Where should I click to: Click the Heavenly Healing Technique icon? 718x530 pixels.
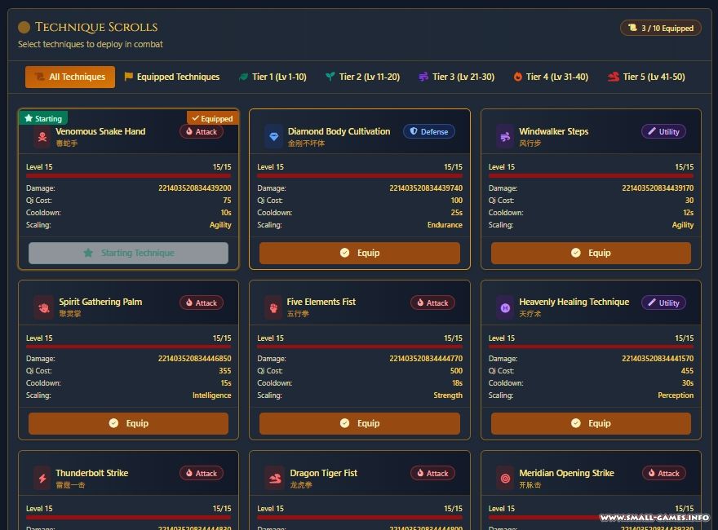[505, 307]
